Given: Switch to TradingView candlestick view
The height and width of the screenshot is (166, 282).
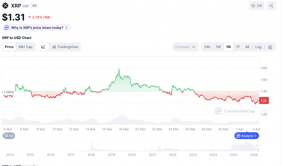Looking at the screenshot, I should pos(65,47).
